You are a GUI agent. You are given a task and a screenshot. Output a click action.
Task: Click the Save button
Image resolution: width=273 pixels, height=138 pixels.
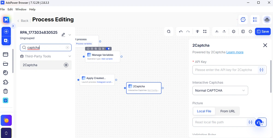(263, 32)
